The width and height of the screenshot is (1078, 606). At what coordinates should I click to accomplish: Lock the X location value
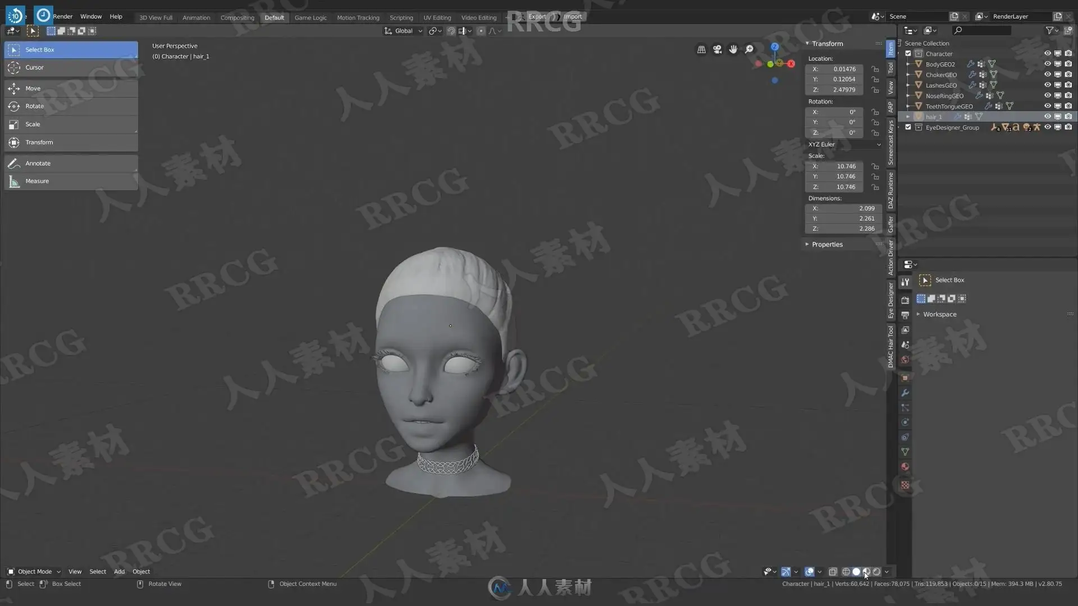tap(875, 69)
